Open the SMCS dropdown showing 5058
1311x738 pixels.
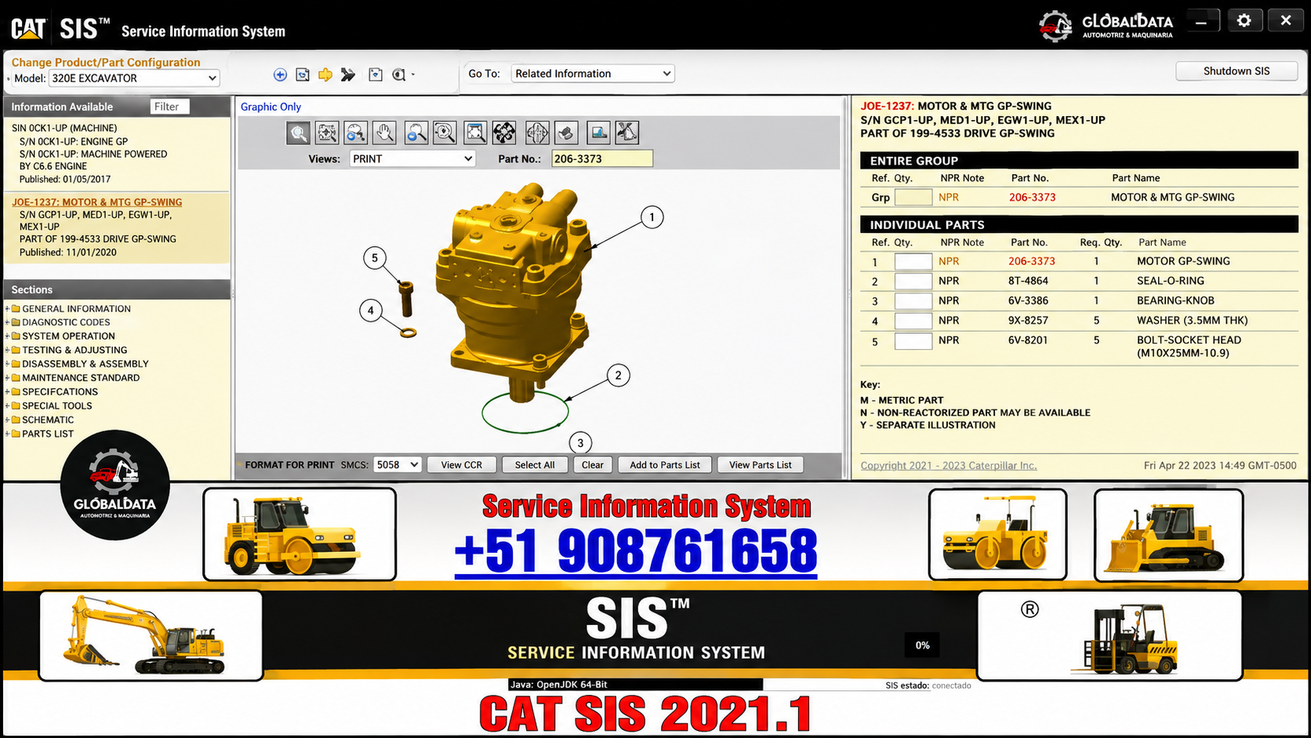pos(398,465)
